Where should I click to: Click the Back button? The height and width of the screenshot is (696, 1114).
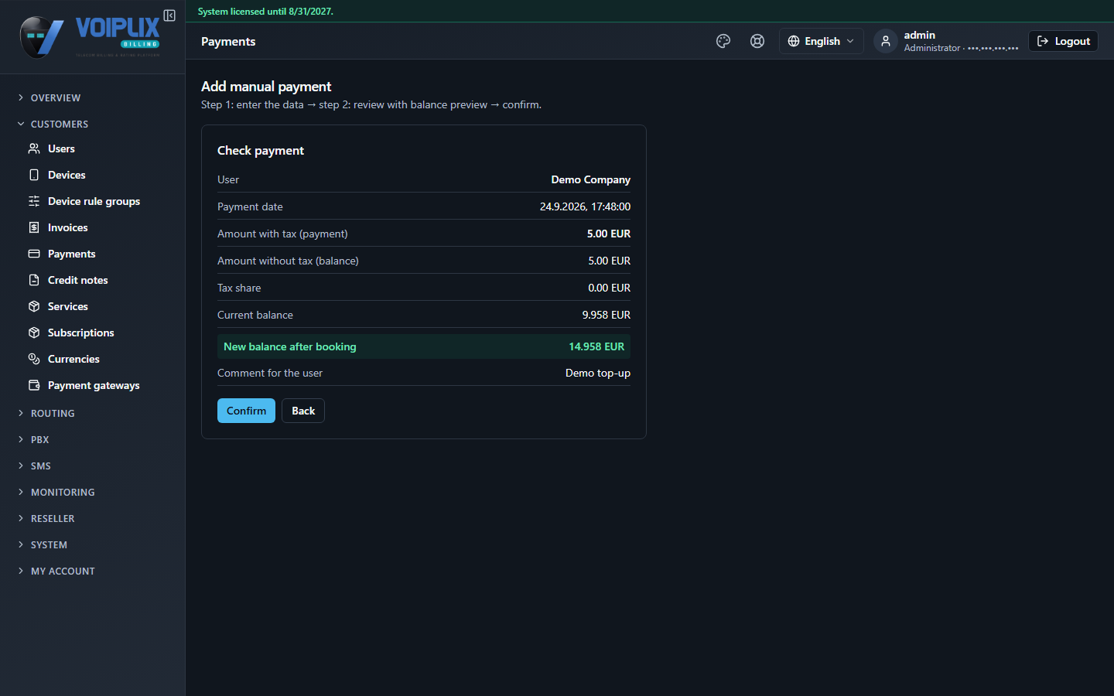pyautogui.click(x=303, y=411)
